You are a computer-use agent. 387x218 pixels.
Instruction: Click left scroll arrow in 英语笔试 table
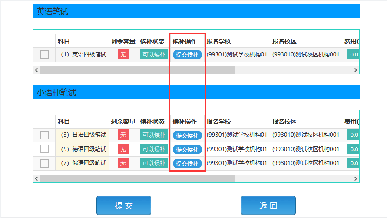point(36,70)
